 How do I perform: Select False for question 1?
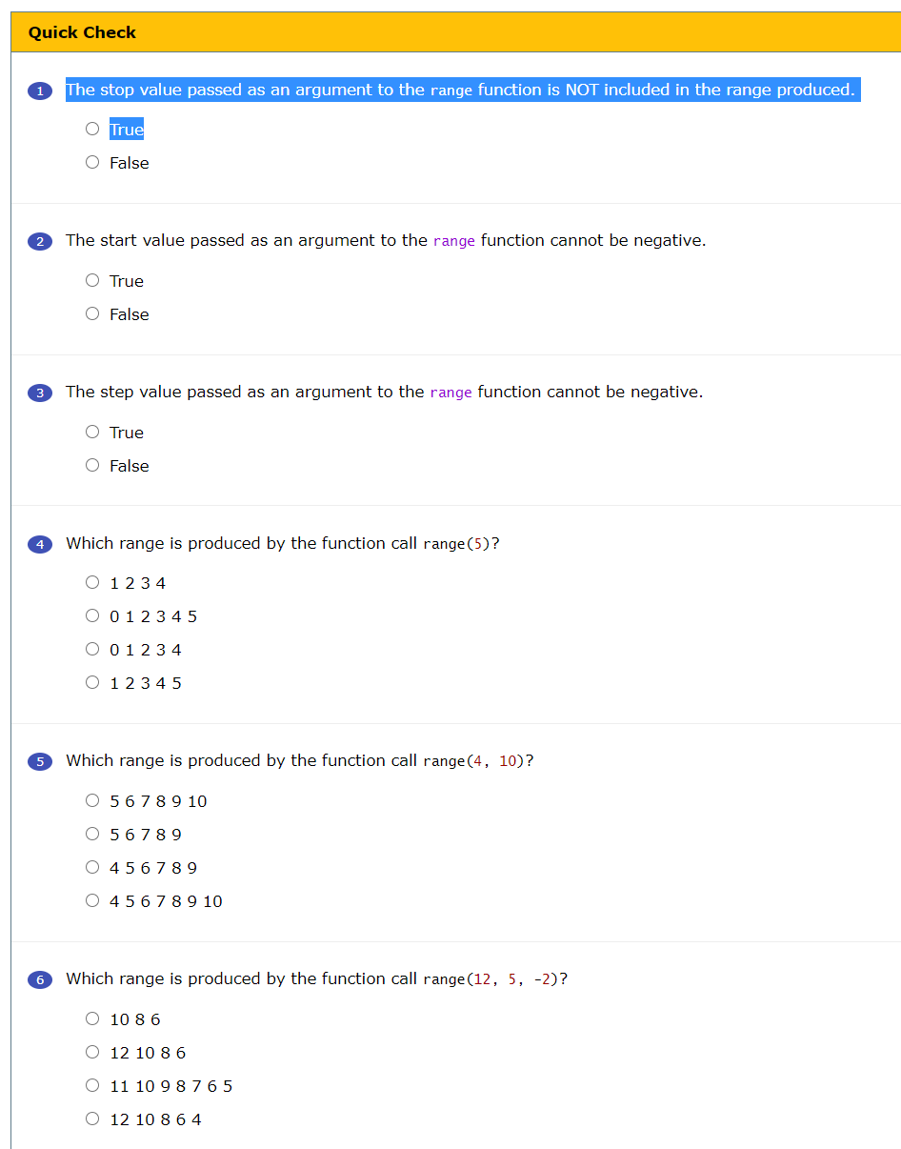[x=91, y=162]
